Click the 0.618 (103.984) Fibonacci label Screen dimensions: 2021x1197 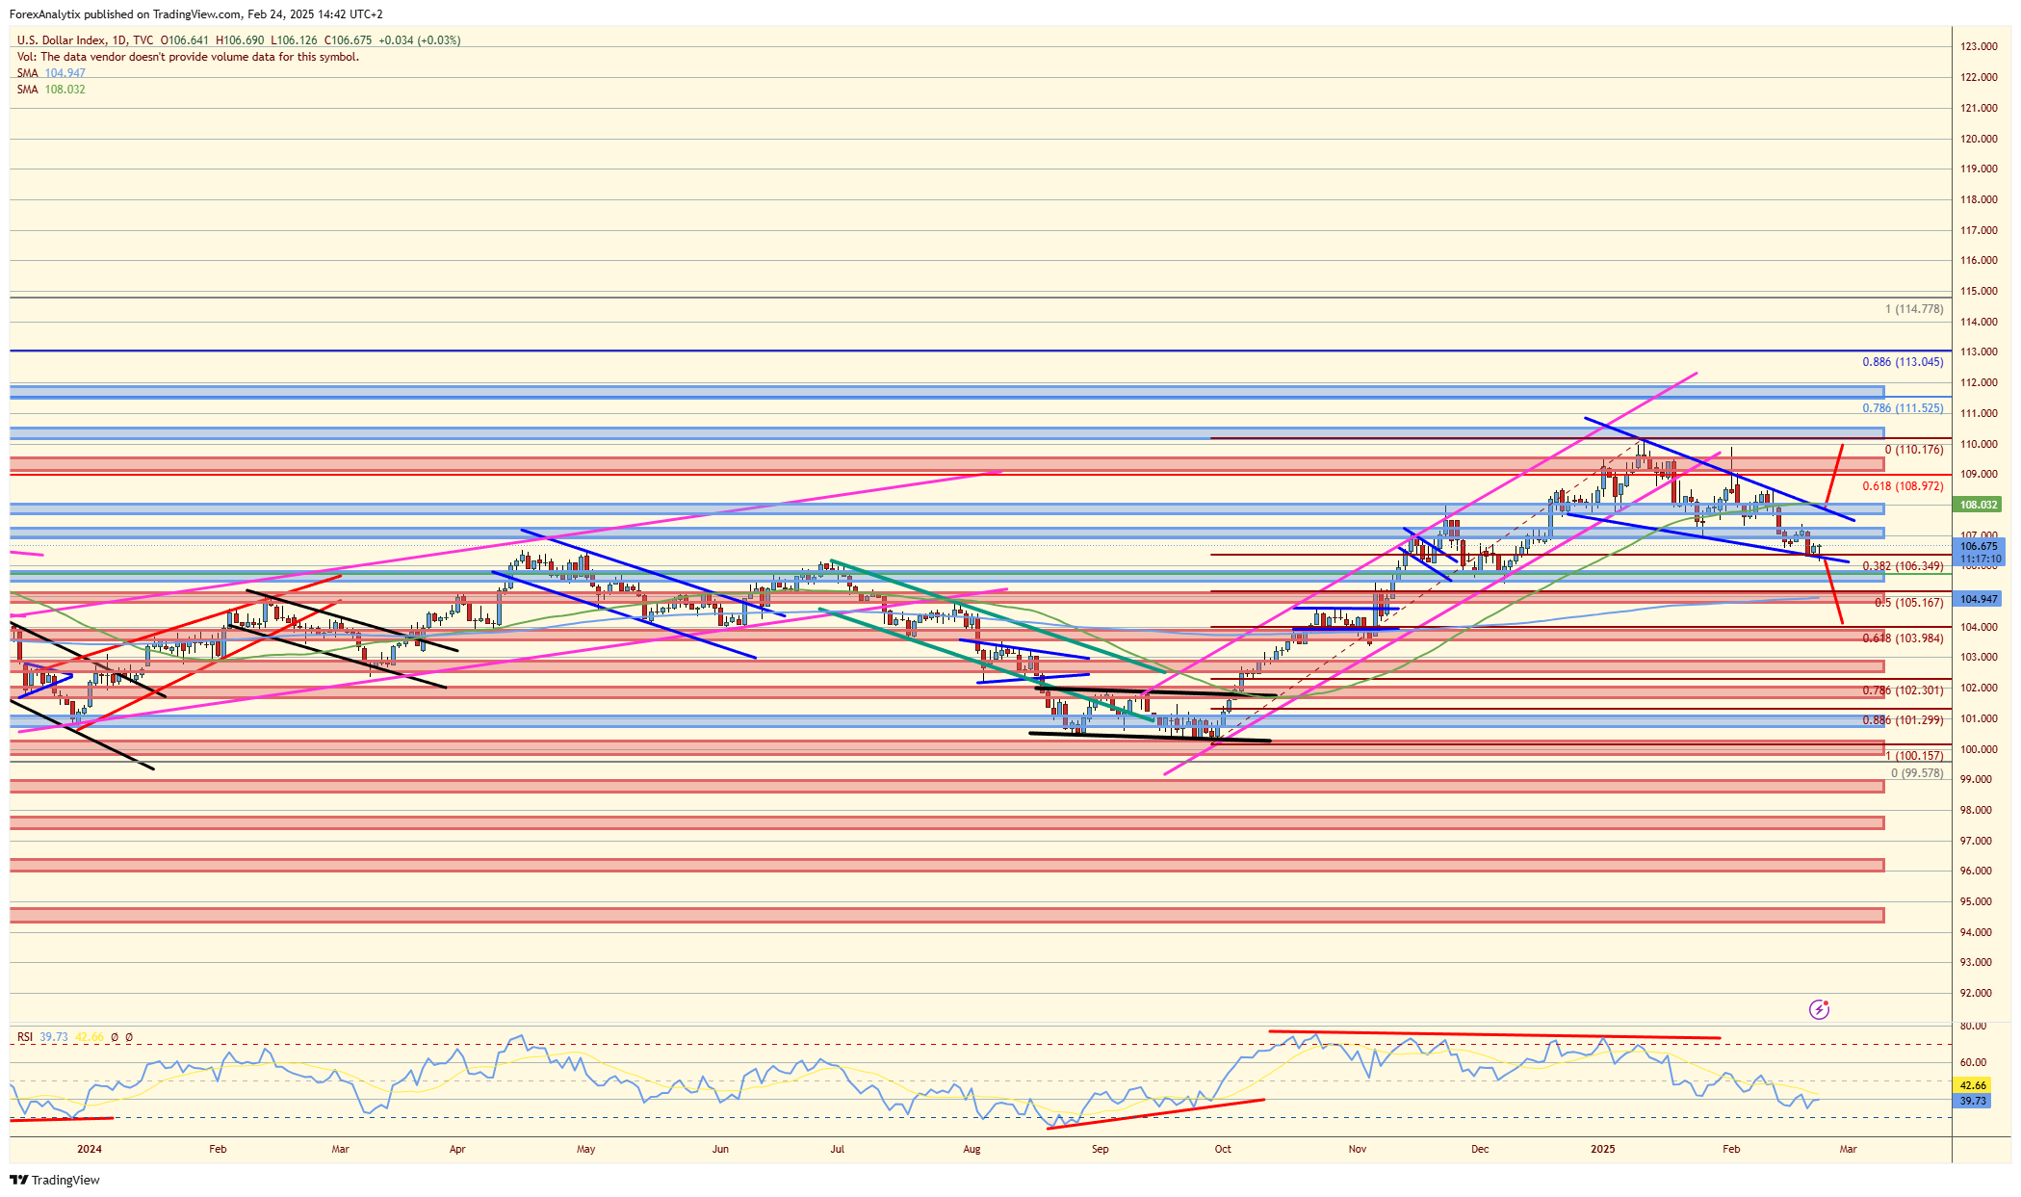[1903, 638]
